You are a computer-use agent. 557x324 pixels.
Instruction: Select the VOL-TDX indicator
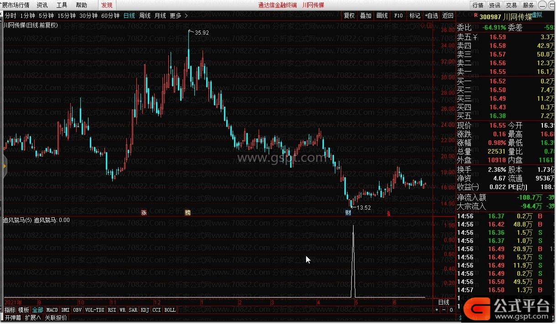click(94, 310)
